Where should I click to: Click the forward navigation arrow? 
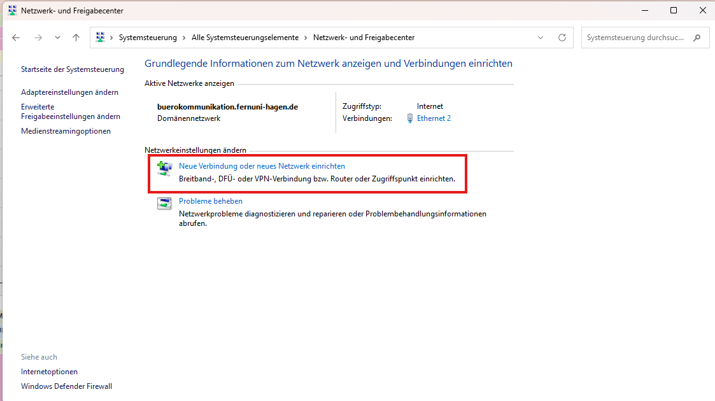[x=38, y=38]
